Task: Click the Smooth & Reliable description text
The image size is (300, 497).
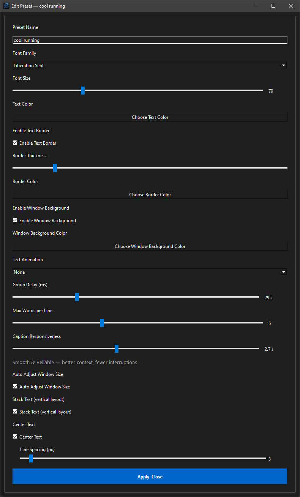Action: click(x=75, y=362)
